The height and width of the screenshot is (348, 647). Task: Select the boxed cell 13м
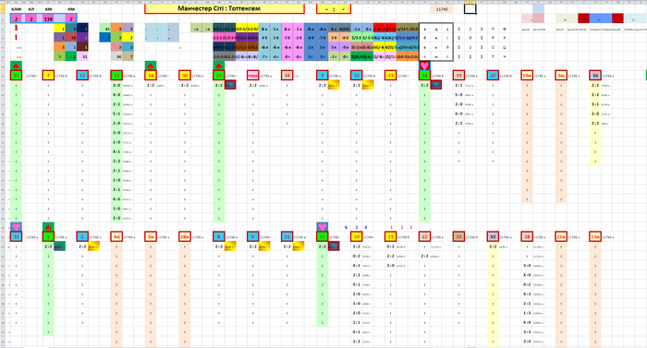point(595,236)
